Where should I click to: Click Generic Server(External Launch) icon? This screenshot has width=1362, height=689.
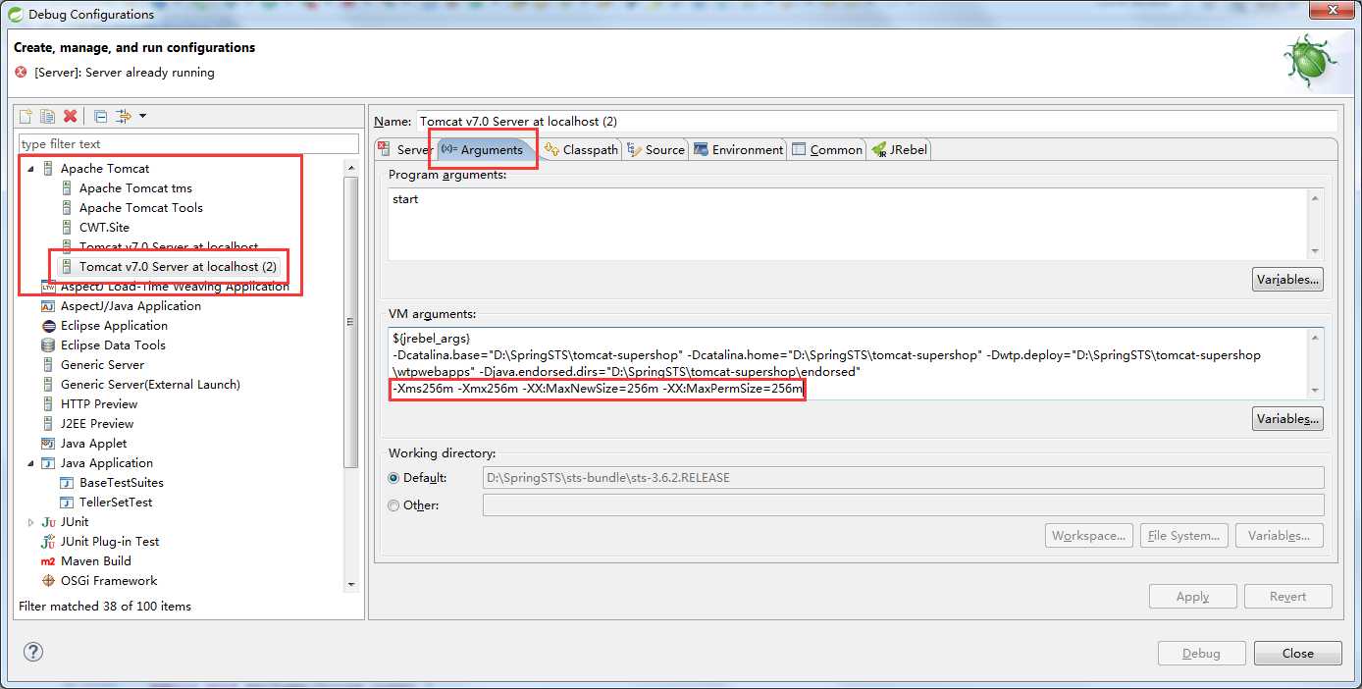pos(48,384)
